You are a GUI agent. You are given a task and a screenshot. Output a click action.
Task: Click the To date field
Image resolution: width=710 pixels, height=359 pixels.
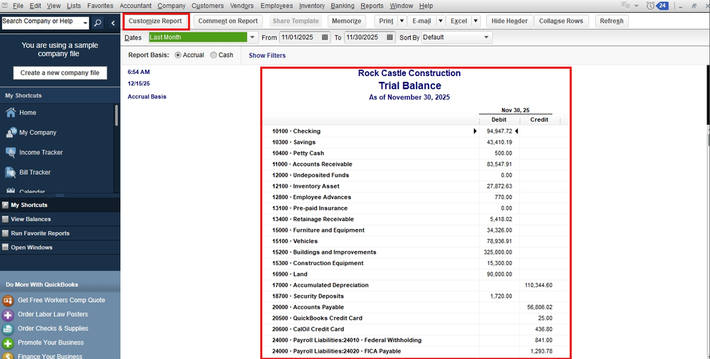[x=365, y=37]
